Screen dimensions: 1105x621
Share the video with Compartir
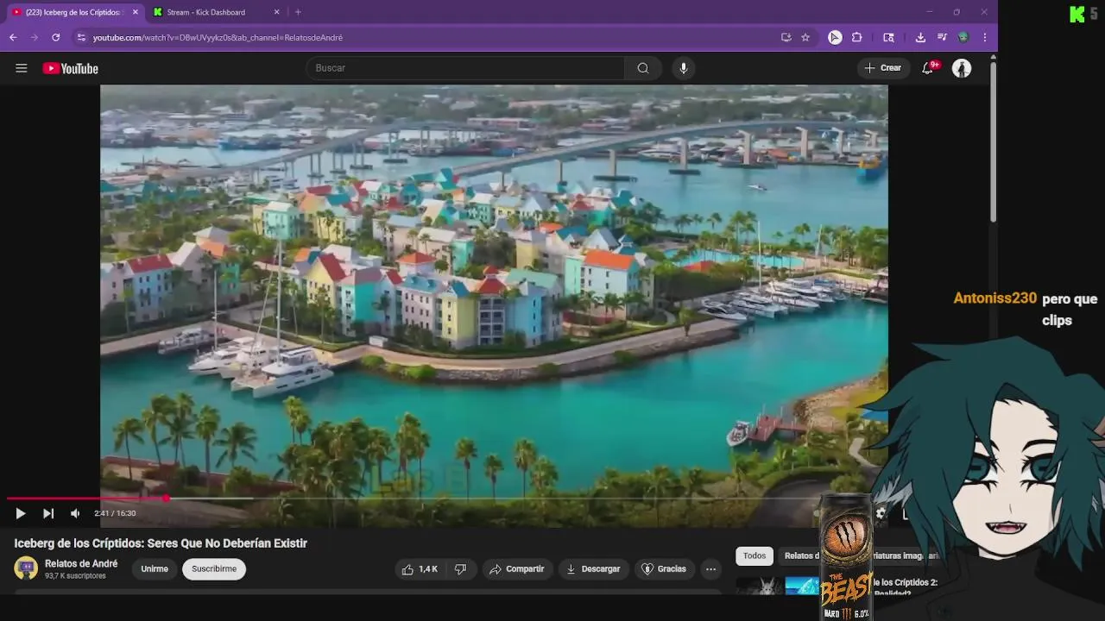(516, 569)
